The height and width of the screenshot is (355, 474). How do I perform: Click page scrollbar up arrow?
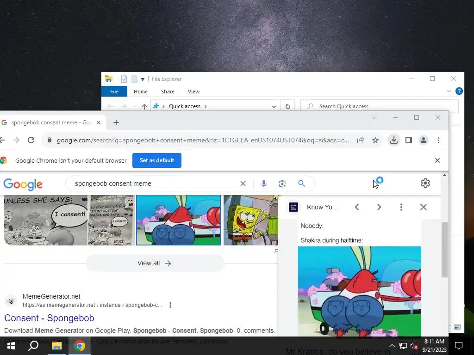tap(444, 175)
